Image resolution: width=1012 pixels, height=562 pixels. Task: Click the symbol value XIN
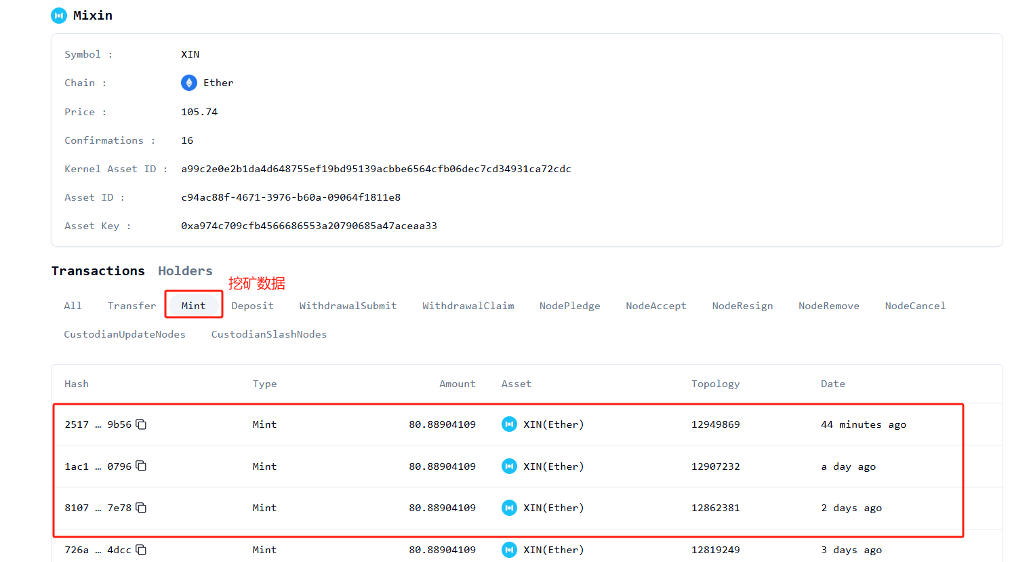pos(190,54)
